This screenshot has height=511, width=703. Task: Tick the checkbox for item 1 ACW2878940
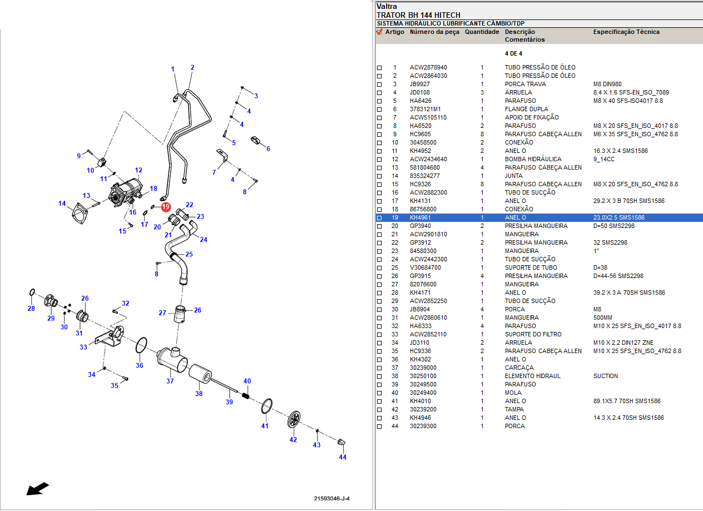click(x=379, y=68)
